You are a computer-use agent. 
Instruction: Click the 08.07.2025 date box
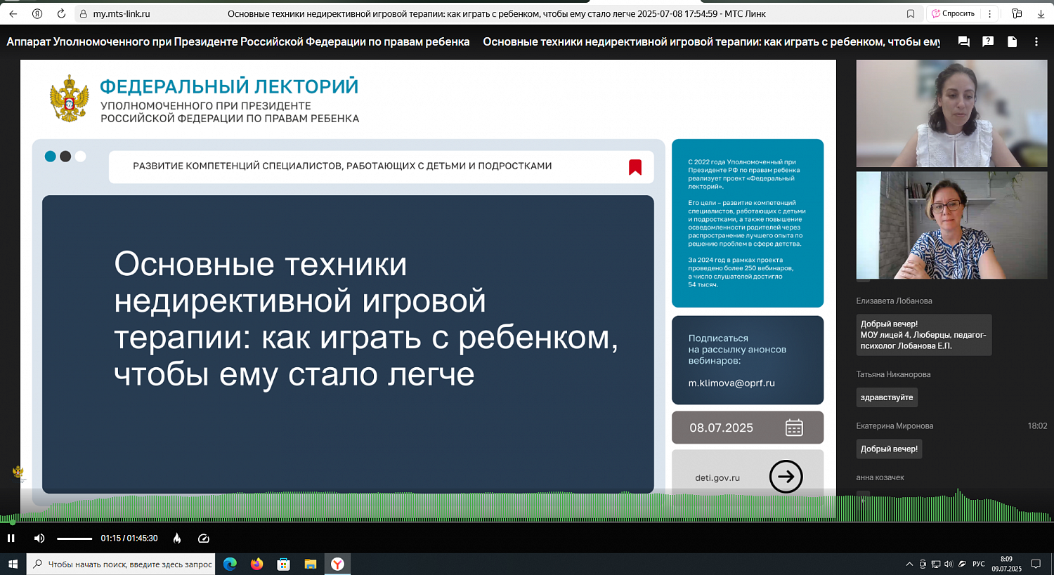748,428
